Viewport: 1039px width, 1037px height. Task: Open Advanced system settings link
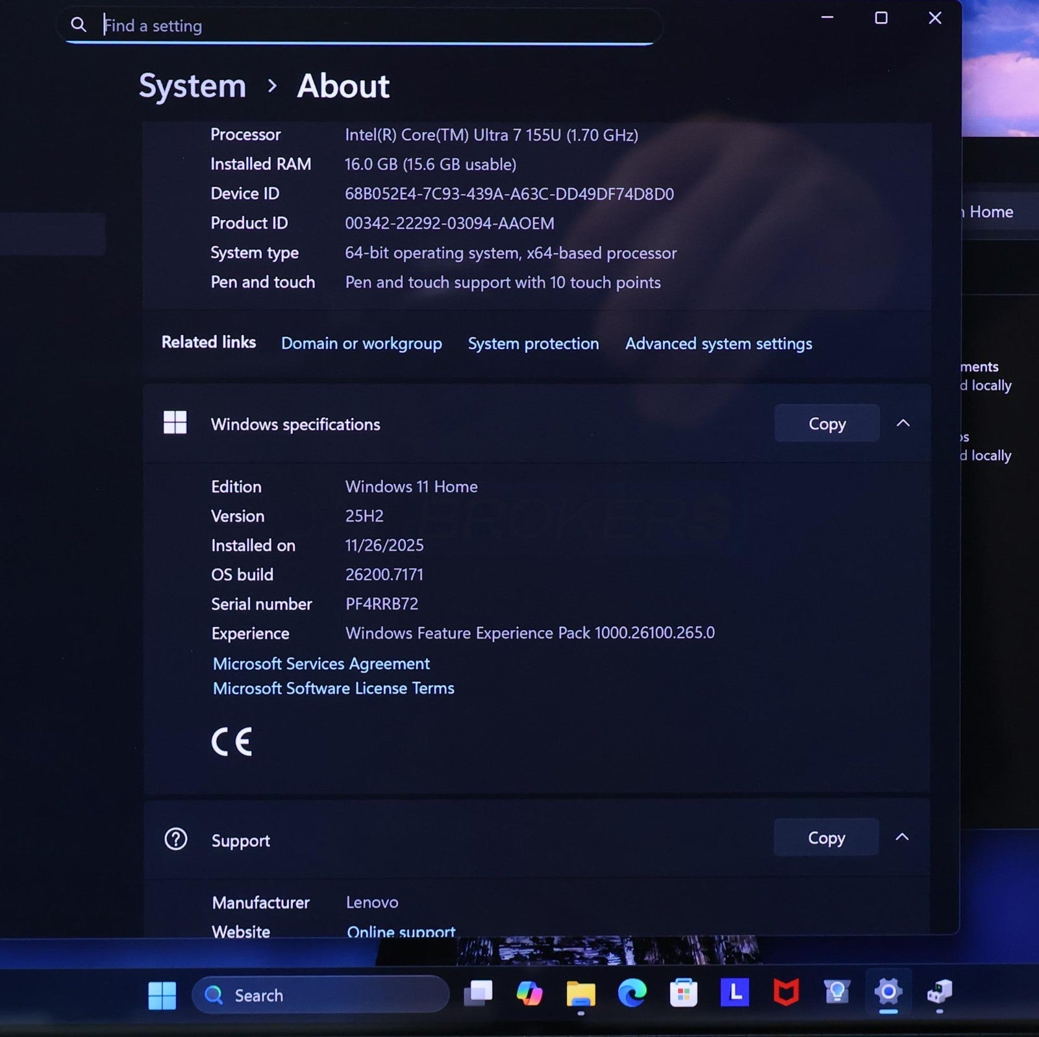[718, 343]
